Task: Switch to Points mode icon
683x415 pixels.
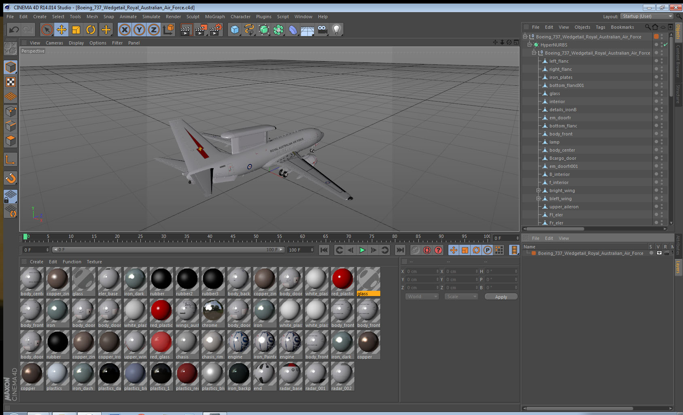Action: point(11,111)
